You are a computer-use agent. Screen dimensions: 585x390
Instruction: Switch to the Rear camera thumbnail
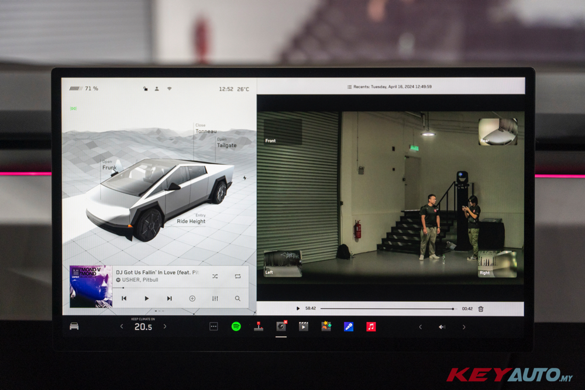[x=497, y=132]
